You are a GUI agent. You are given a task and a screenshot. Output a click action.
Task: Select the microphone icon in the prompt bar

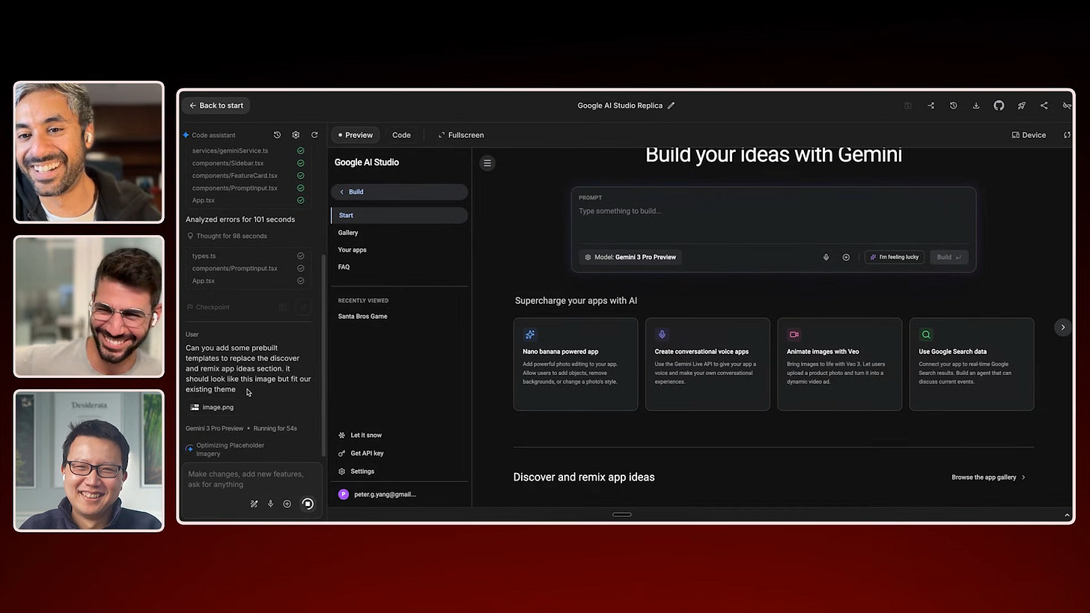(826, 257)
